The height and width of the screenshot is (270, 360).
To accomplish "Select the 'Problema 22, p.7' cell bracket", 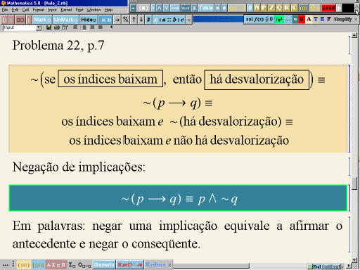I will 349,45.
